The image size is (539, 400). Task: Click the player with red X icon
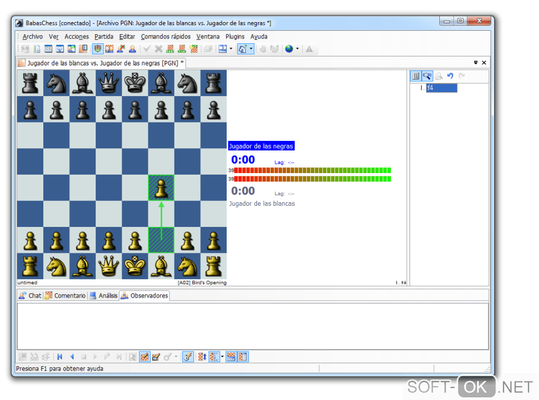point(120,49)
